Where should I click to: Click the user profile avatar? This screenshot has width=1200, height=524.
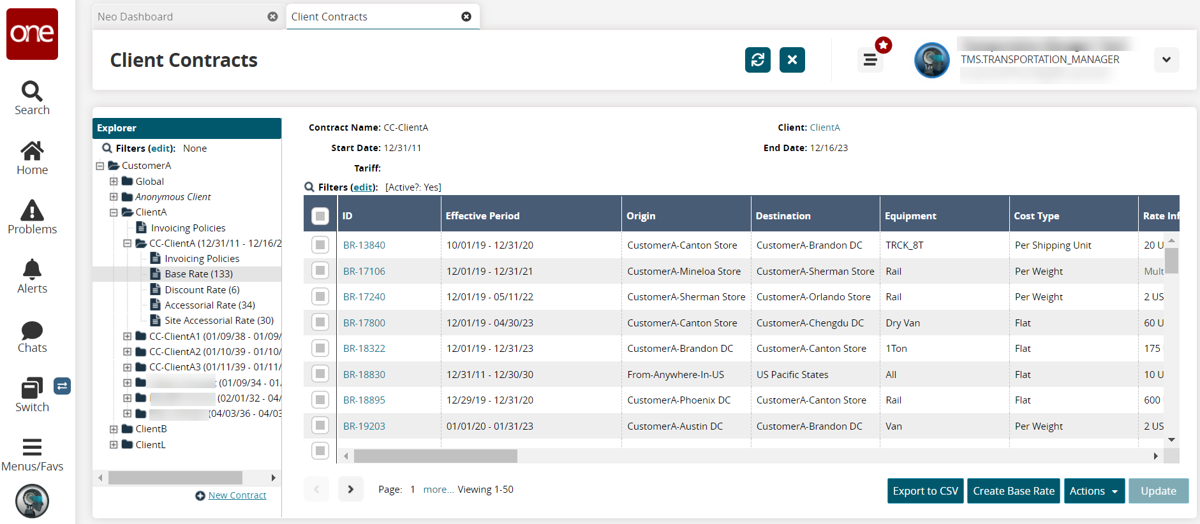pos(932,60)
